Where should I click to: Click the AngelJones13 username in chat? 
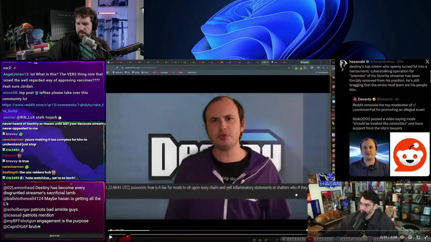click(x=16, y=74)
